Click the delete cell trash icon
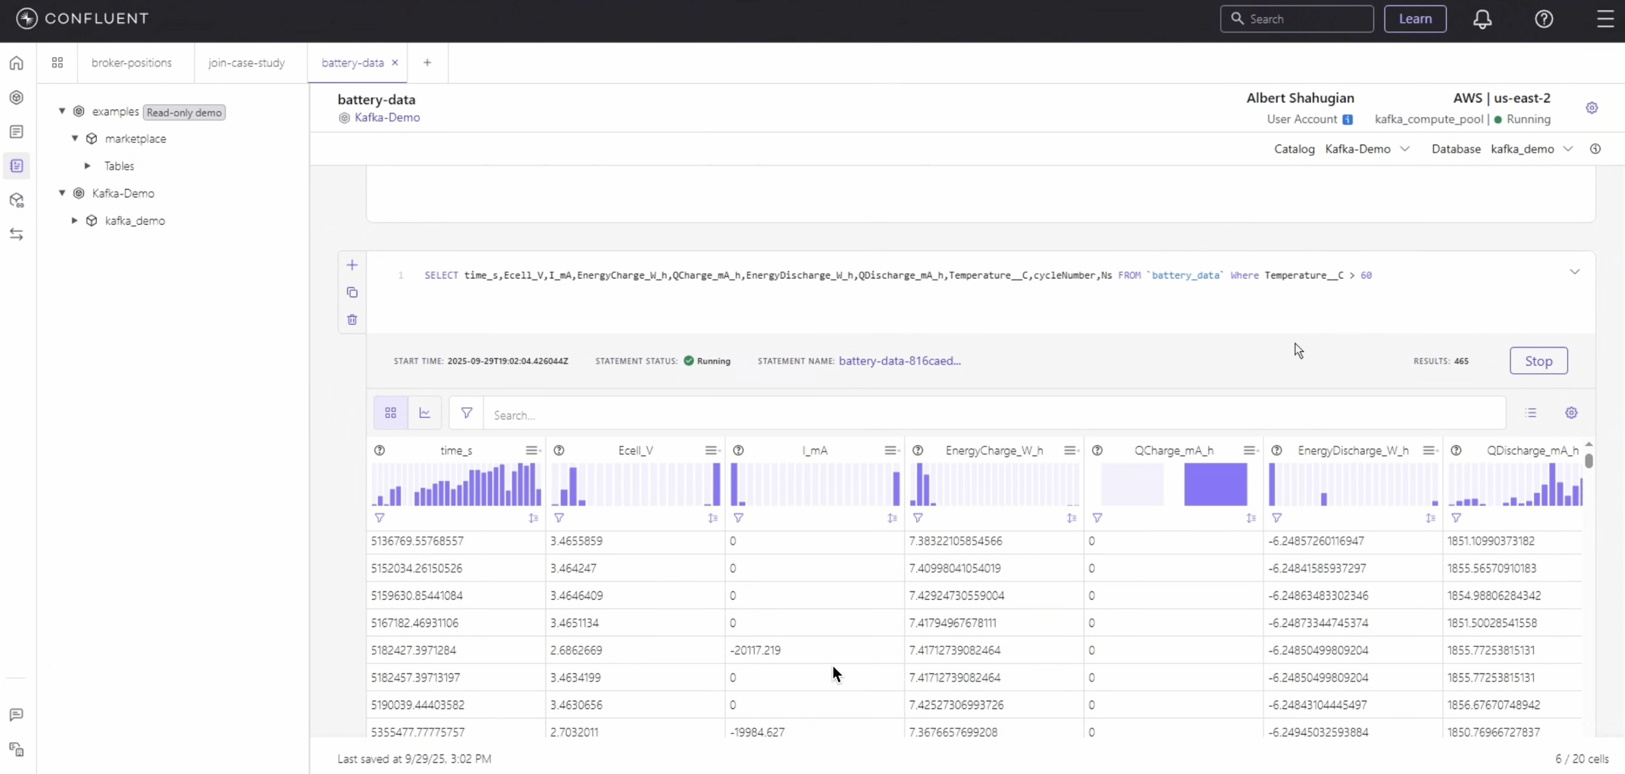 click(352, 320)
